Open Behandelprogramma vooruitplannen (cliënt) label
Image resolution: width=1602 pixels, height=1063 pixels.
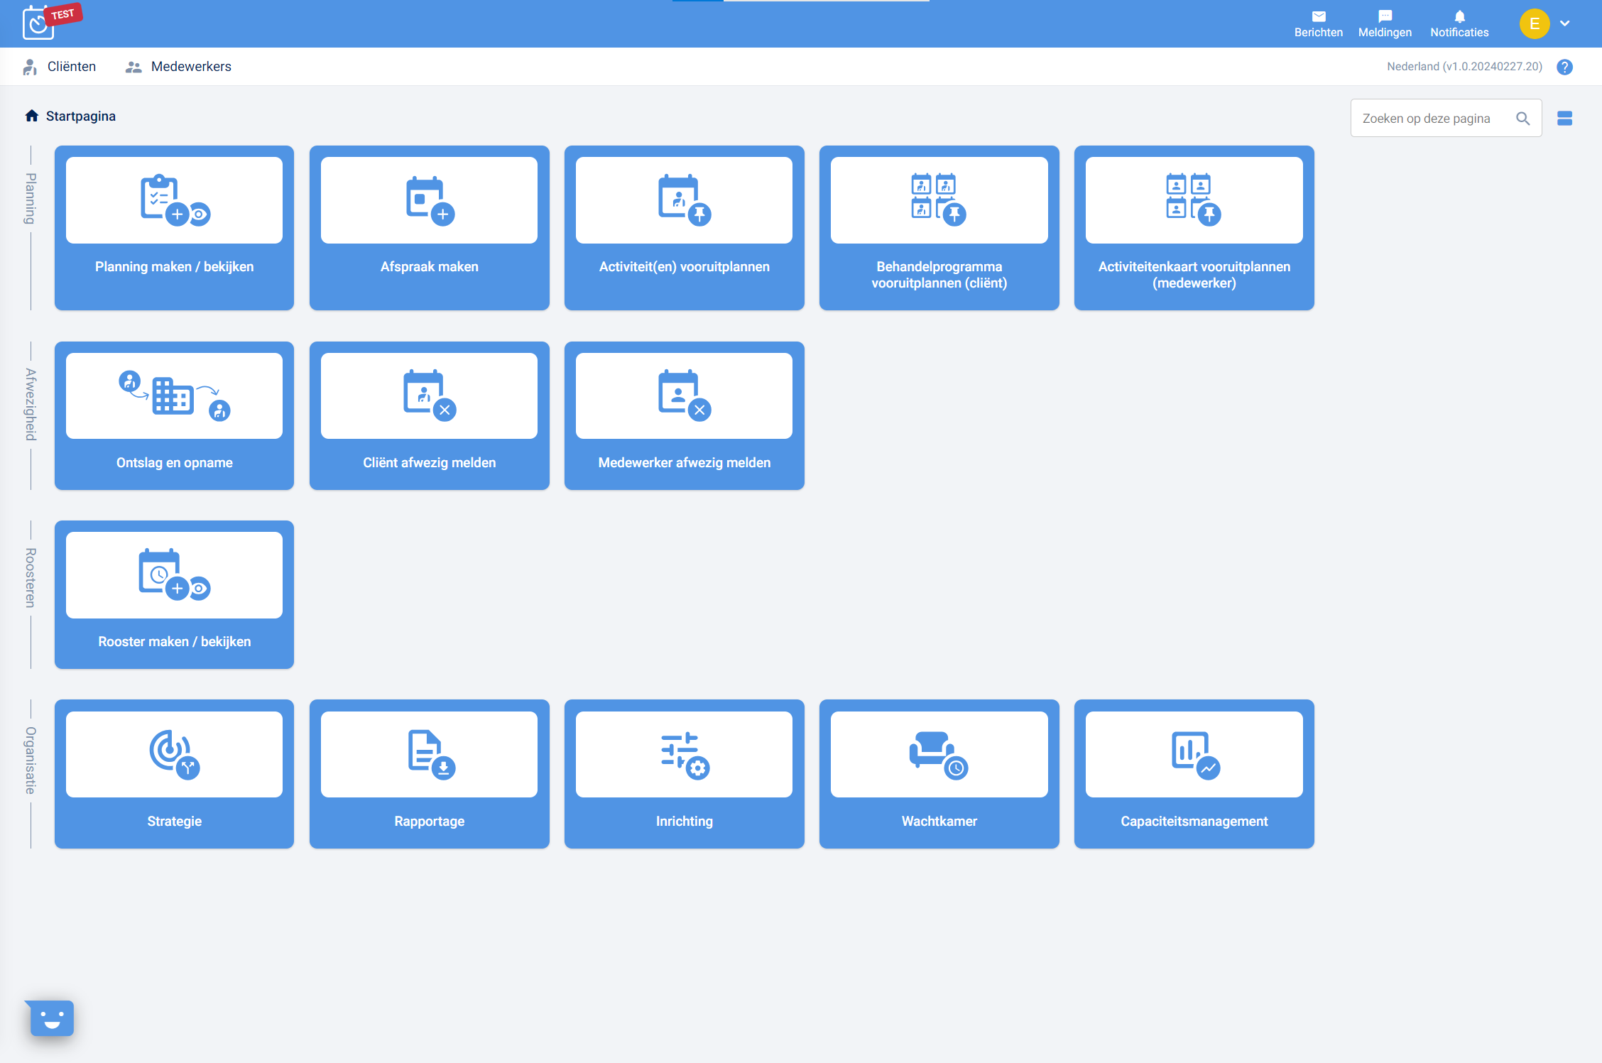(x=939, y=275)
